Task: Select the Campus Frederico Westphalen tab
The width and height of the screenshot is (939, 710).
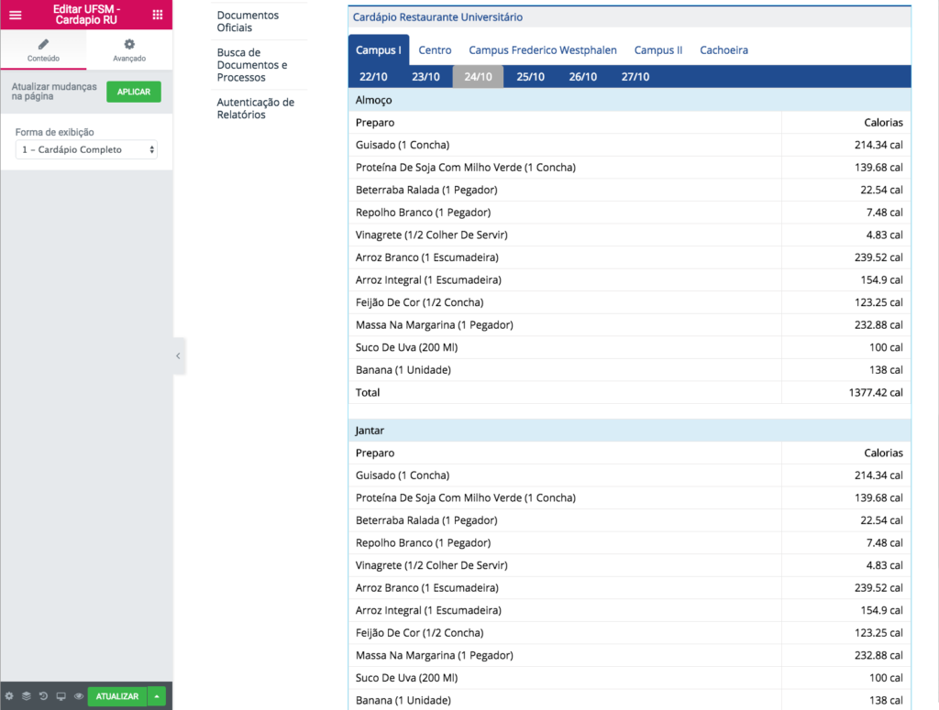Action: [543, 50]
